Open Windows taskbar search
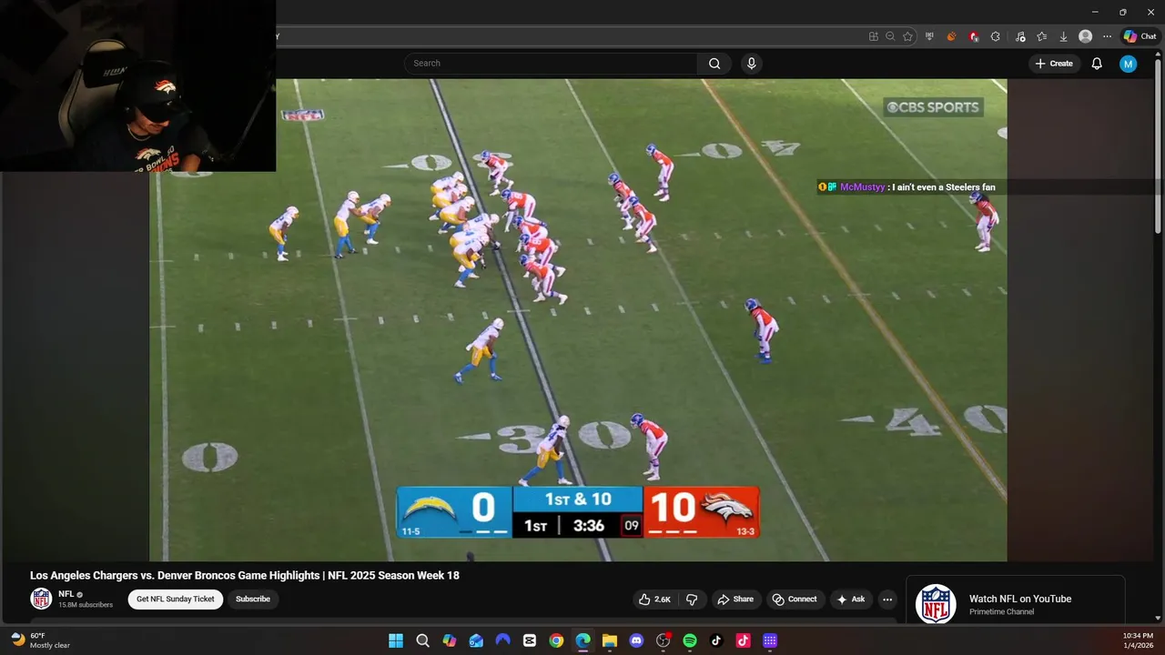The width and height of the screenshot is (1165, 655). [422, 640]
